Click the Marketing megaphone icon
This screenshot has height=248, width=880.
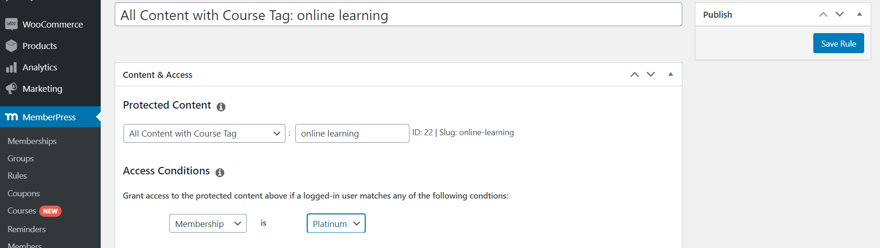coord(12,89)
